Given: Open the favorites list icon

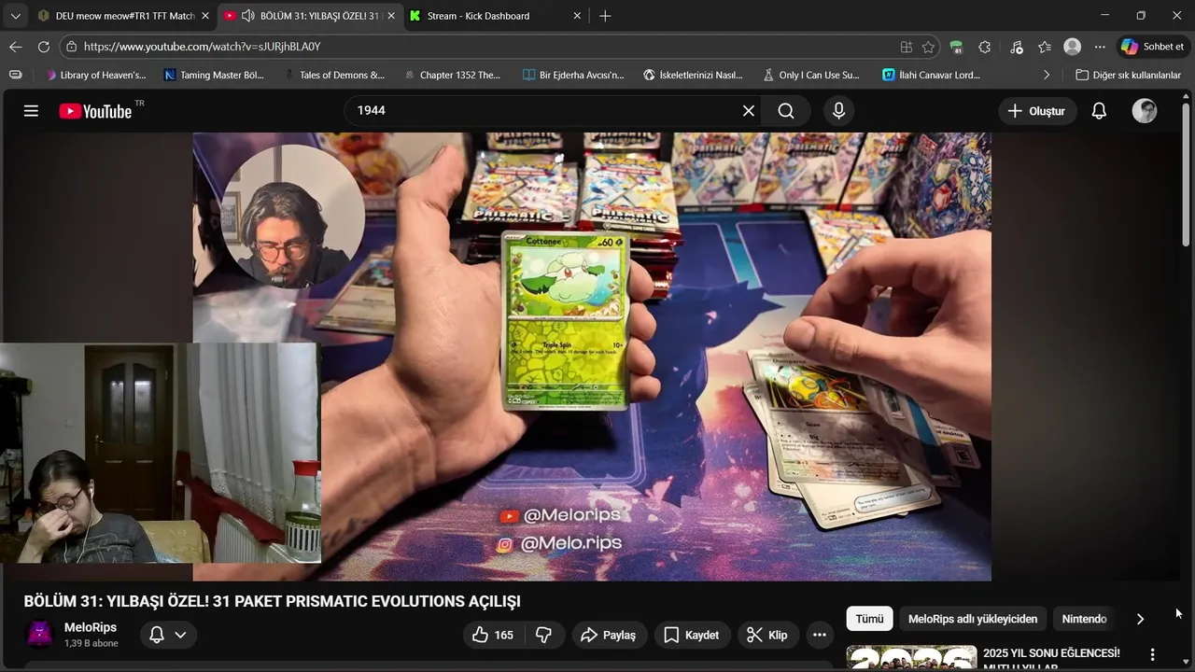Looking at the screenshot, I should 1045,47.
